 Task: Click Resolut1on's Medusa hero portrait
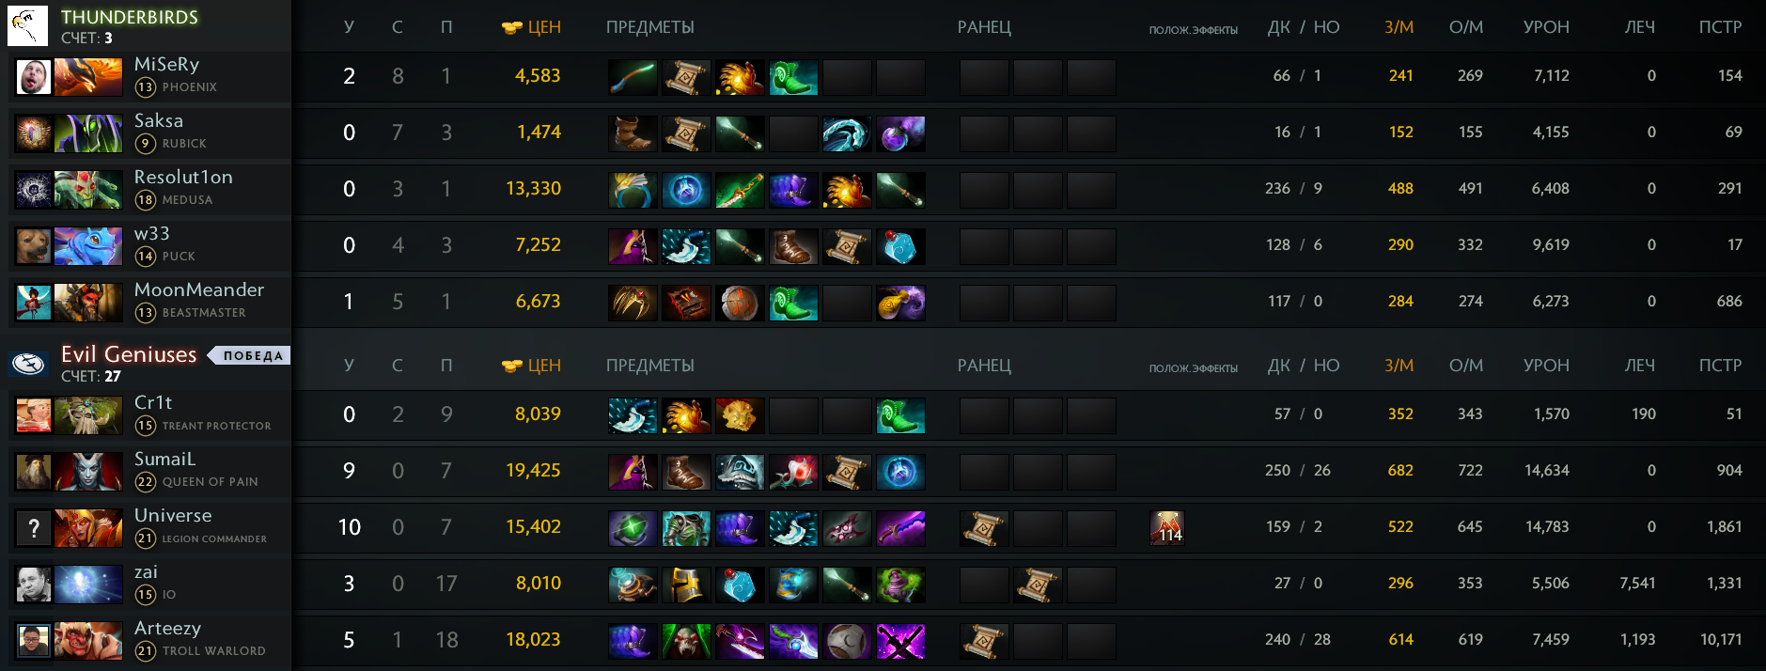(88, 190)
